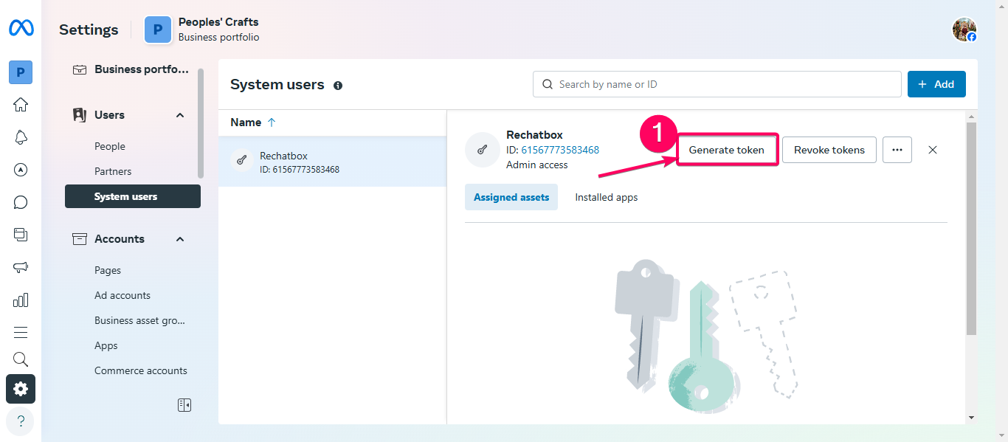This screenshot has height=442, width=1008.
Task: Click the Revoke tokens button
Action: click(x=829, y=150)
